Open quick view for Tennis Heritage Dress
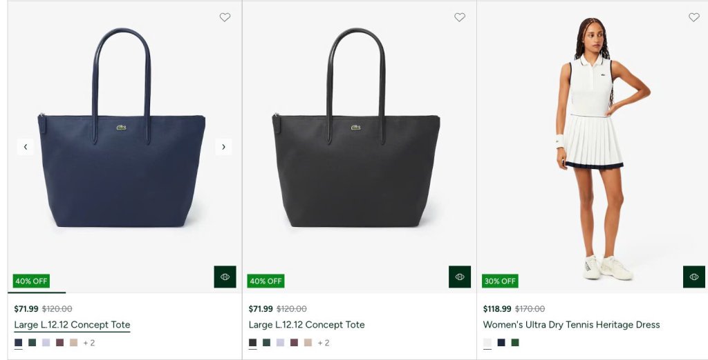The width and height of the screenshot is (708, 360). pos(694,277)
